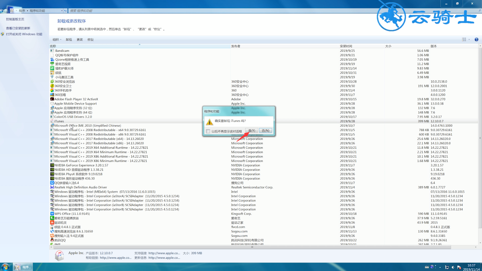Image resolution: width=482 pixels, height=271 pixels.
Task: Sort list by 安装时间 column header
Action: pos(361,46)
